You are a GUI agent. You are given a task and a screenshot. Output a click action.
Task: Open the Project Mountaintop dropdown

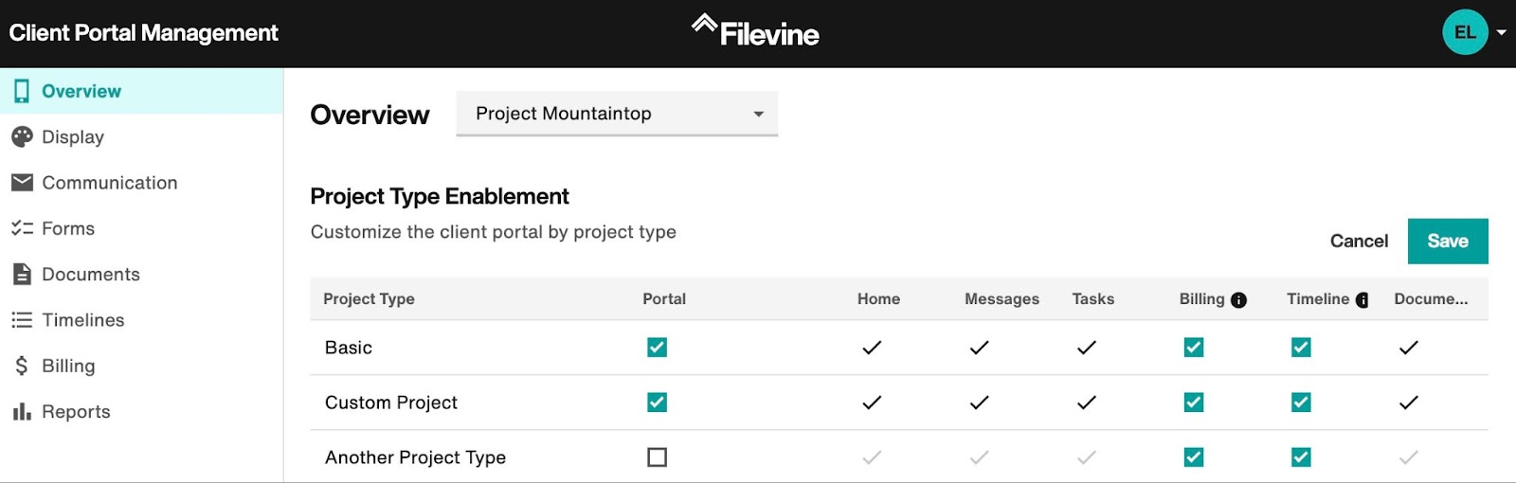pyautogui.click(x=617, y=114)
